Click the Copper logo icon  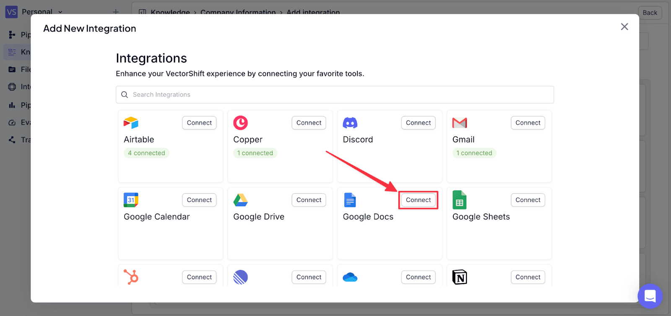point(240,123)
